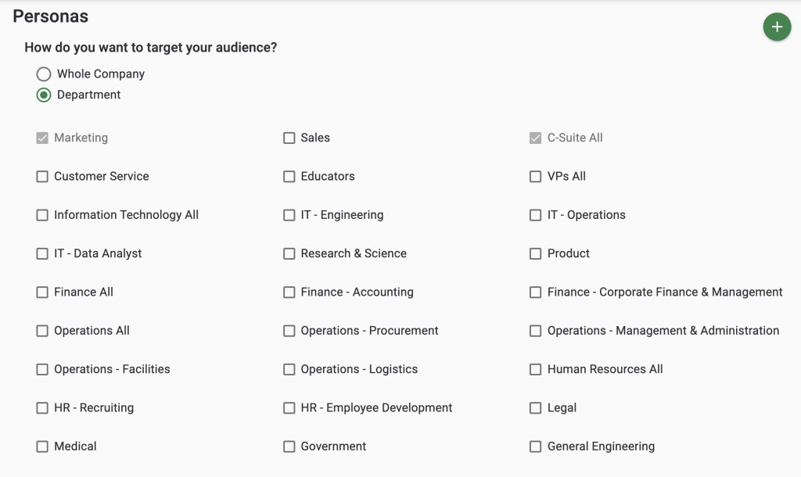This screenshot has height=477, width=801.
Task: Enable the Legal checkbox
Action: coord(535,408)
